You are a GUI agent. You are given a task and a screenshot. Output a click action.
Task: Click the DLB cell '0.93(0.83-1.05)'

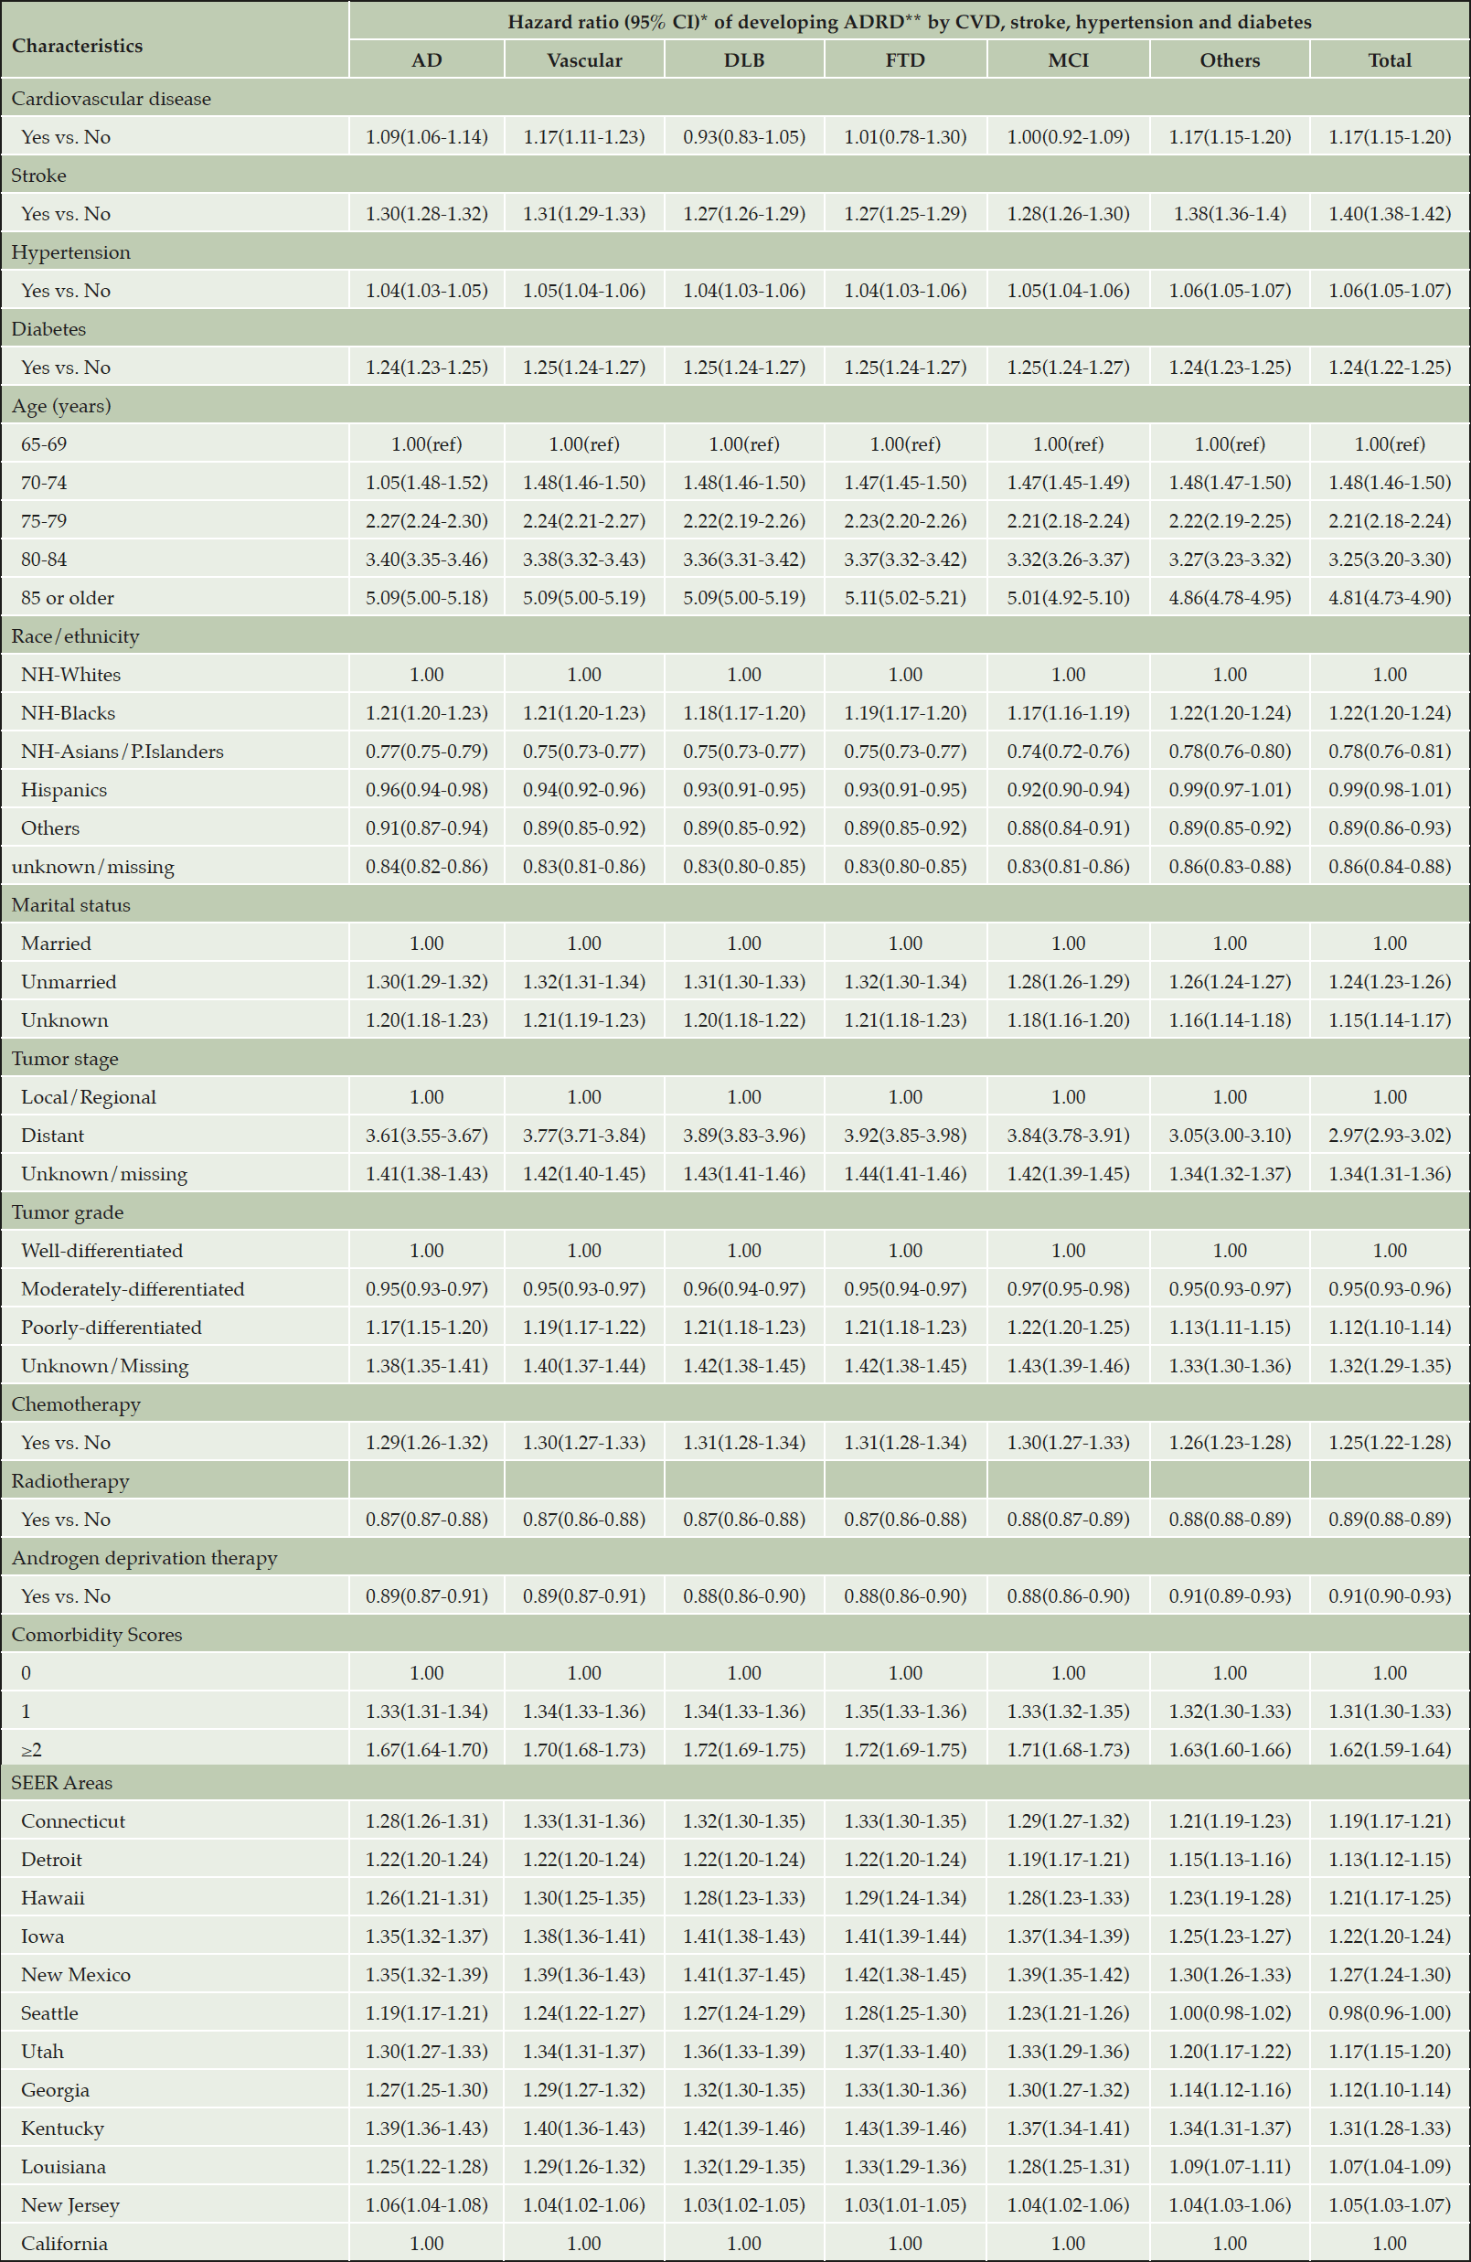point(744,137)
